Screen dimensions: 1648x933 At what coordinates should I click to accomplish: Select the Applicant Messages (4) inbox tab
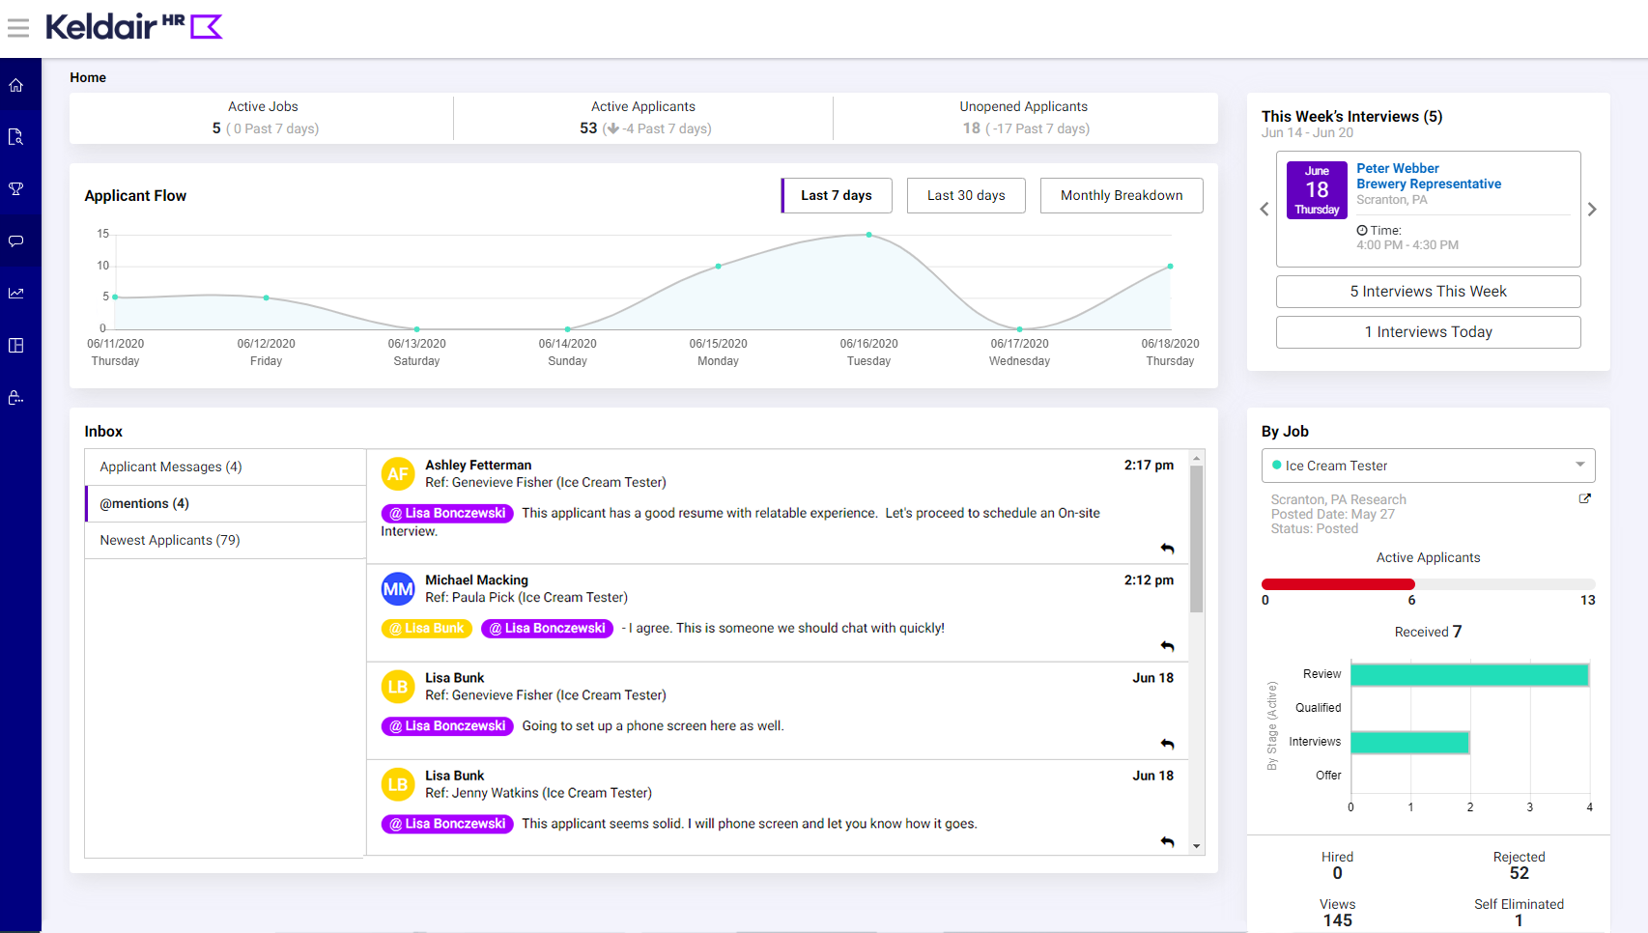(171, 466)
